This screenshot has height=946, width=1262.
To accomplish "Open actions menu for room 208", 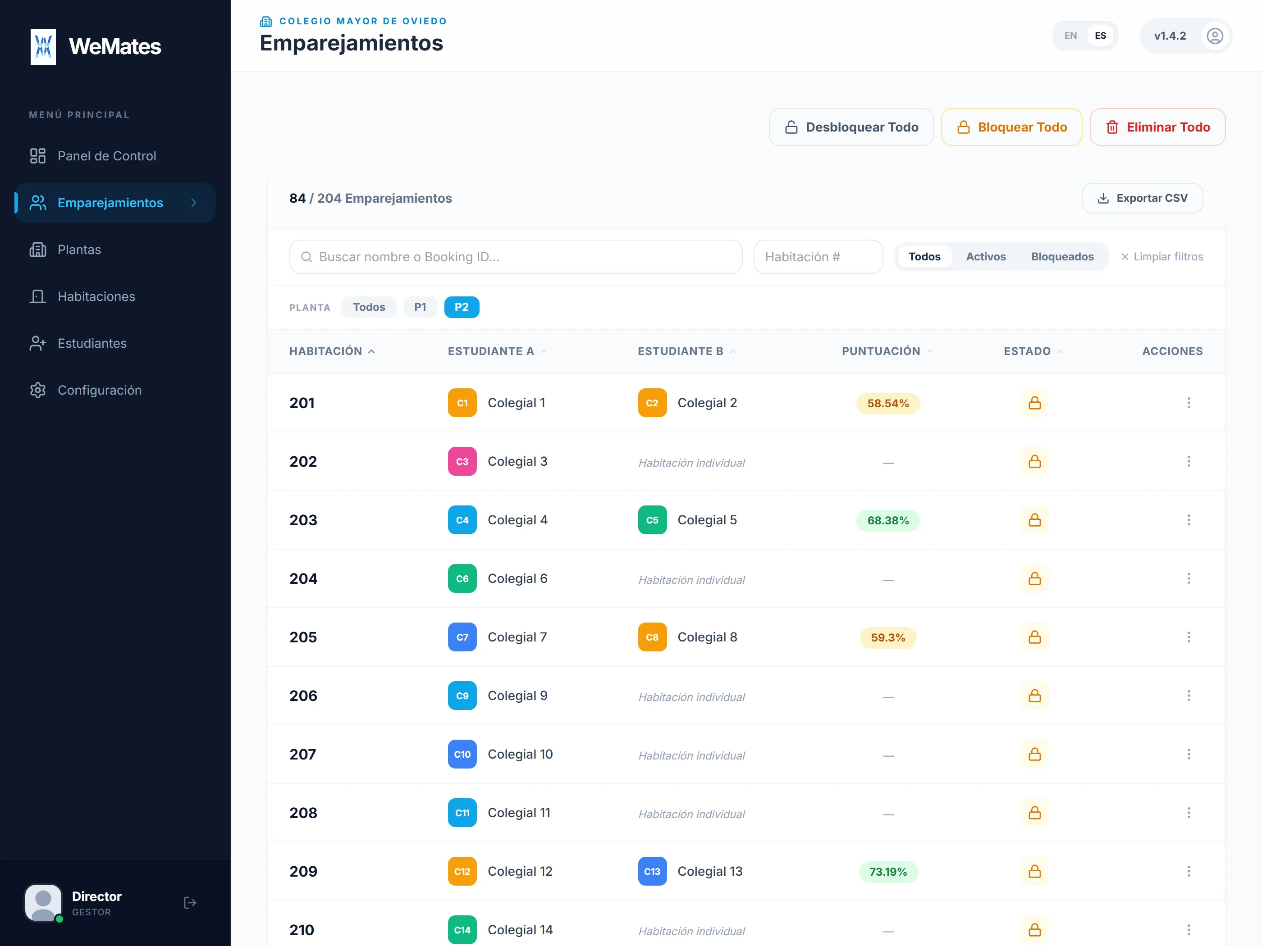I will [1189, 813].
